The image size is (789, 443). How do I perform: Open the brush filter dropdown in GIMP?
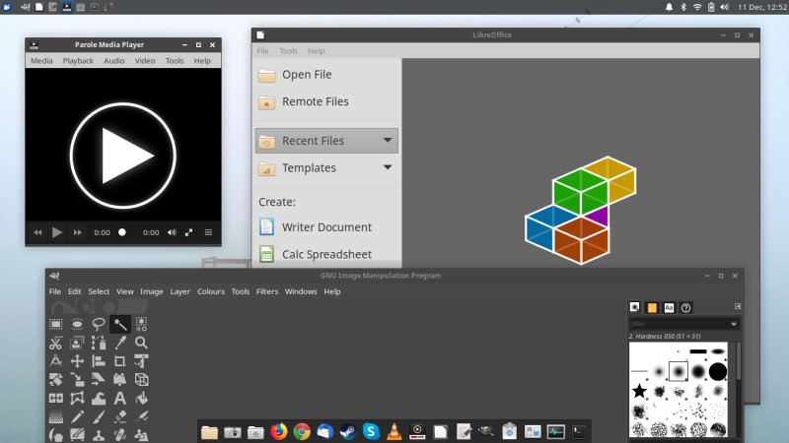(734, 323)
